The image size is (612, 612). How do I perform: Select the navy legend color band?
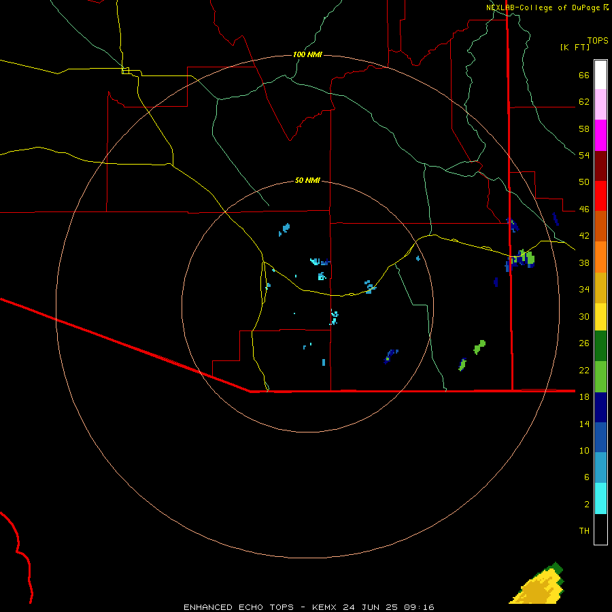pos(600,407)
